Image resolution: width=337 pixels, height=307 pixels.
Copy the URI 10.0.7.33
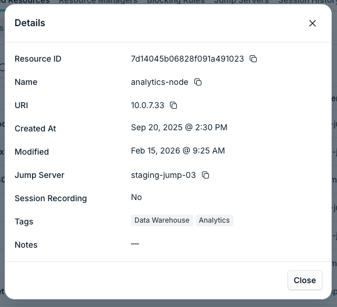[173, 105]
